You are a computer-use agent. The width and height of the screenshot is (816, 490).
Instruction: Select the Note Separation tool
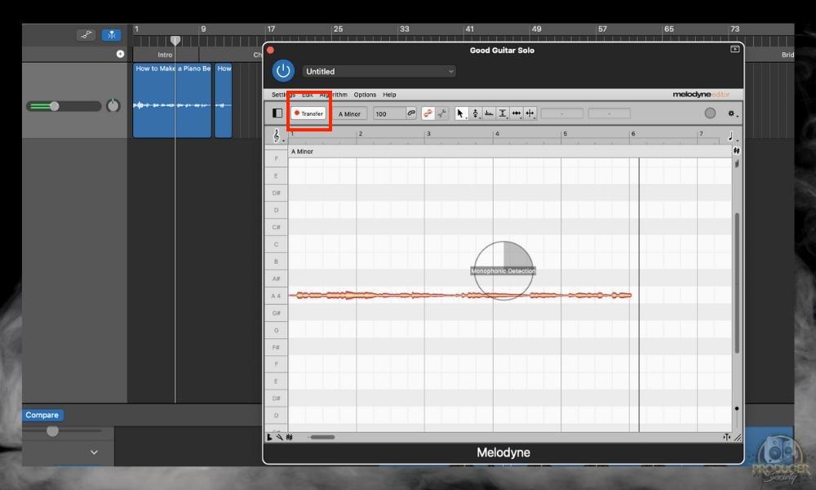point(530,113)
